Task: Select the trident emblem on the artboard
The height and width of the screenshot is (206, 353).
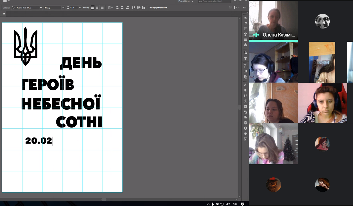Action: (25, 46)
